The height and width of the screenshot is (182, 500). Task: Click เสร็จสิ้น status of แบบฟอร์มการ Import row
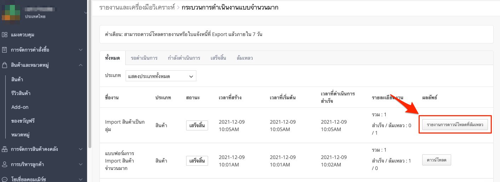tap(197, 161)
